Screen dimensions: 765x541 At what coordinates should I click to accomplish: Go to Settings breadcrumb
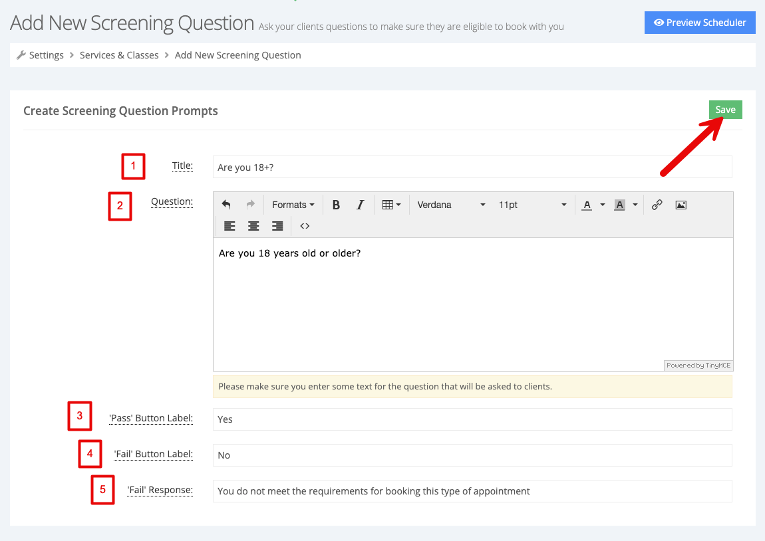tap(47, 55)
